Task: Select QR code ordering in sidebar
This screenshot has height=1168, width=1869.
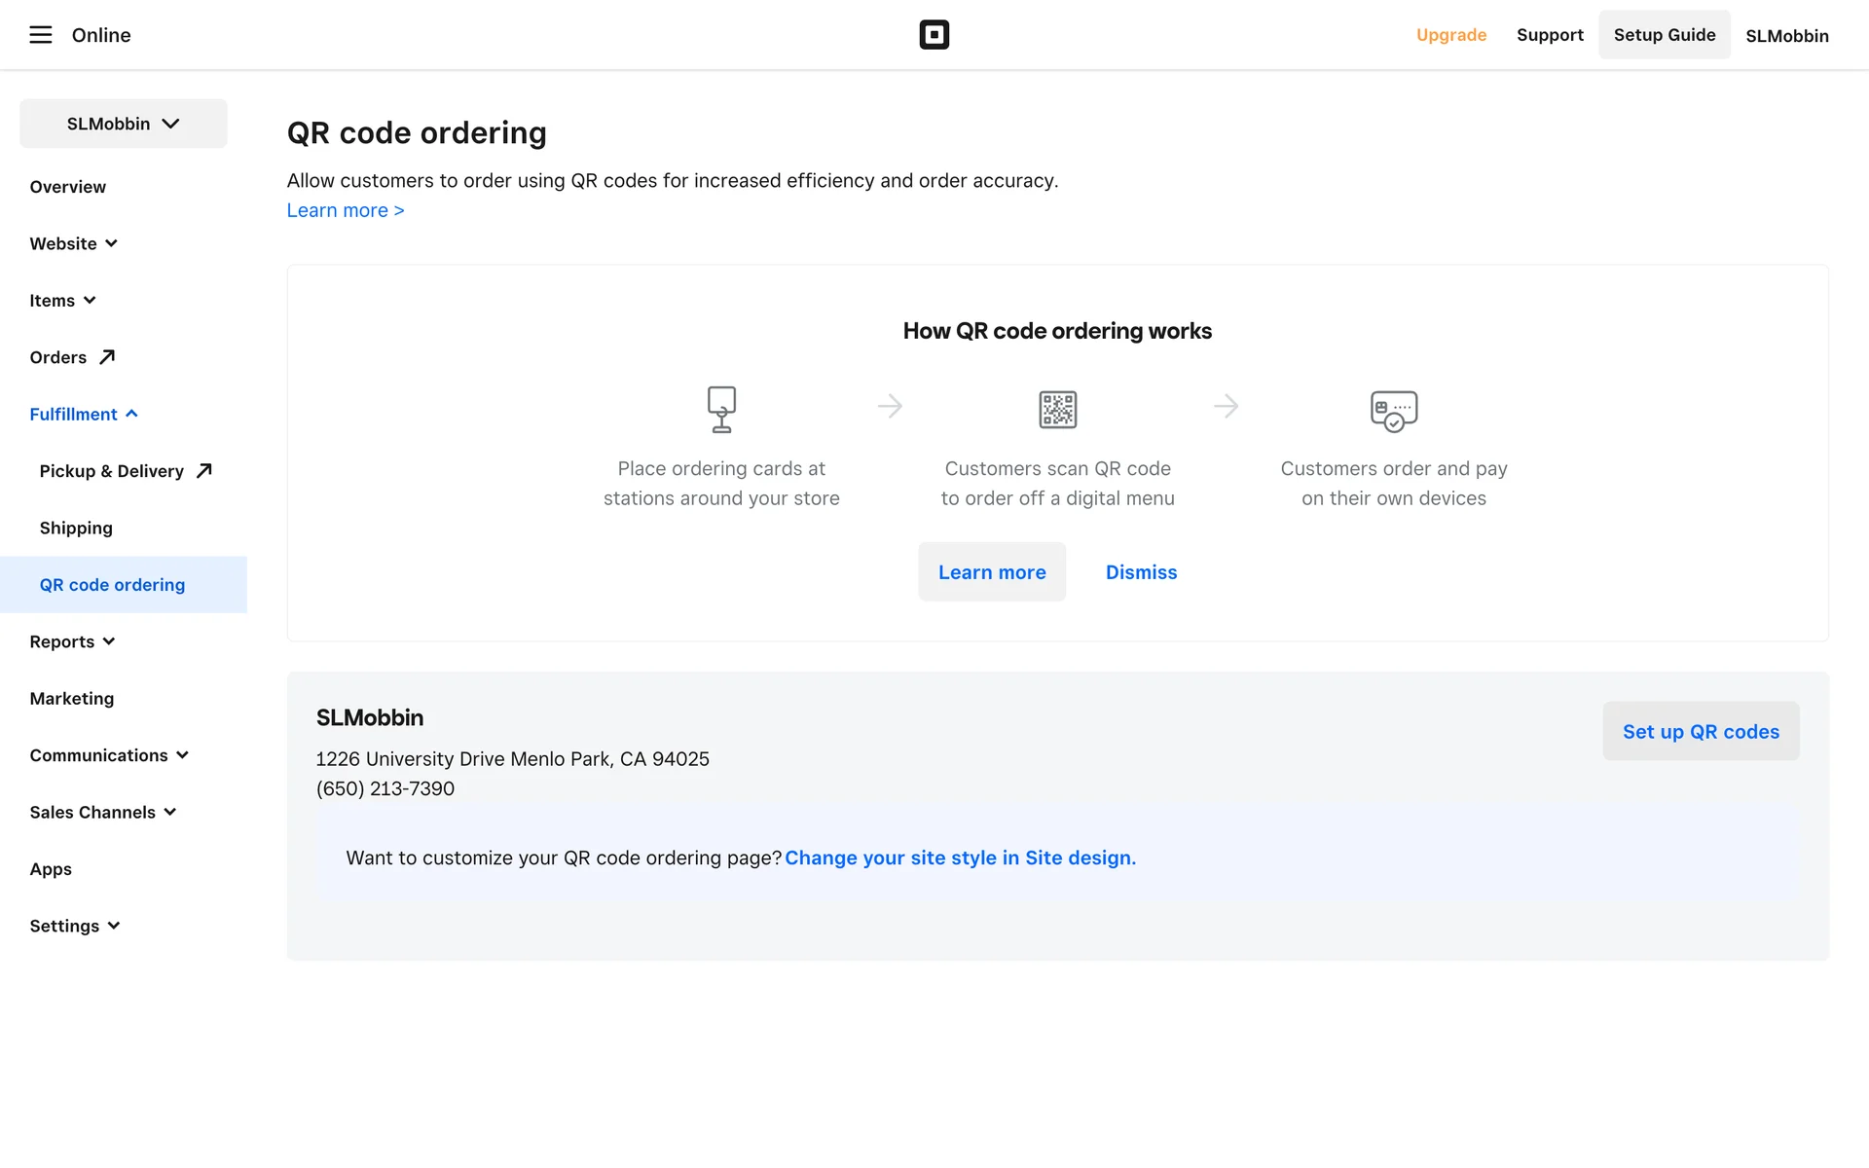Action: click(x=112, y=585)
